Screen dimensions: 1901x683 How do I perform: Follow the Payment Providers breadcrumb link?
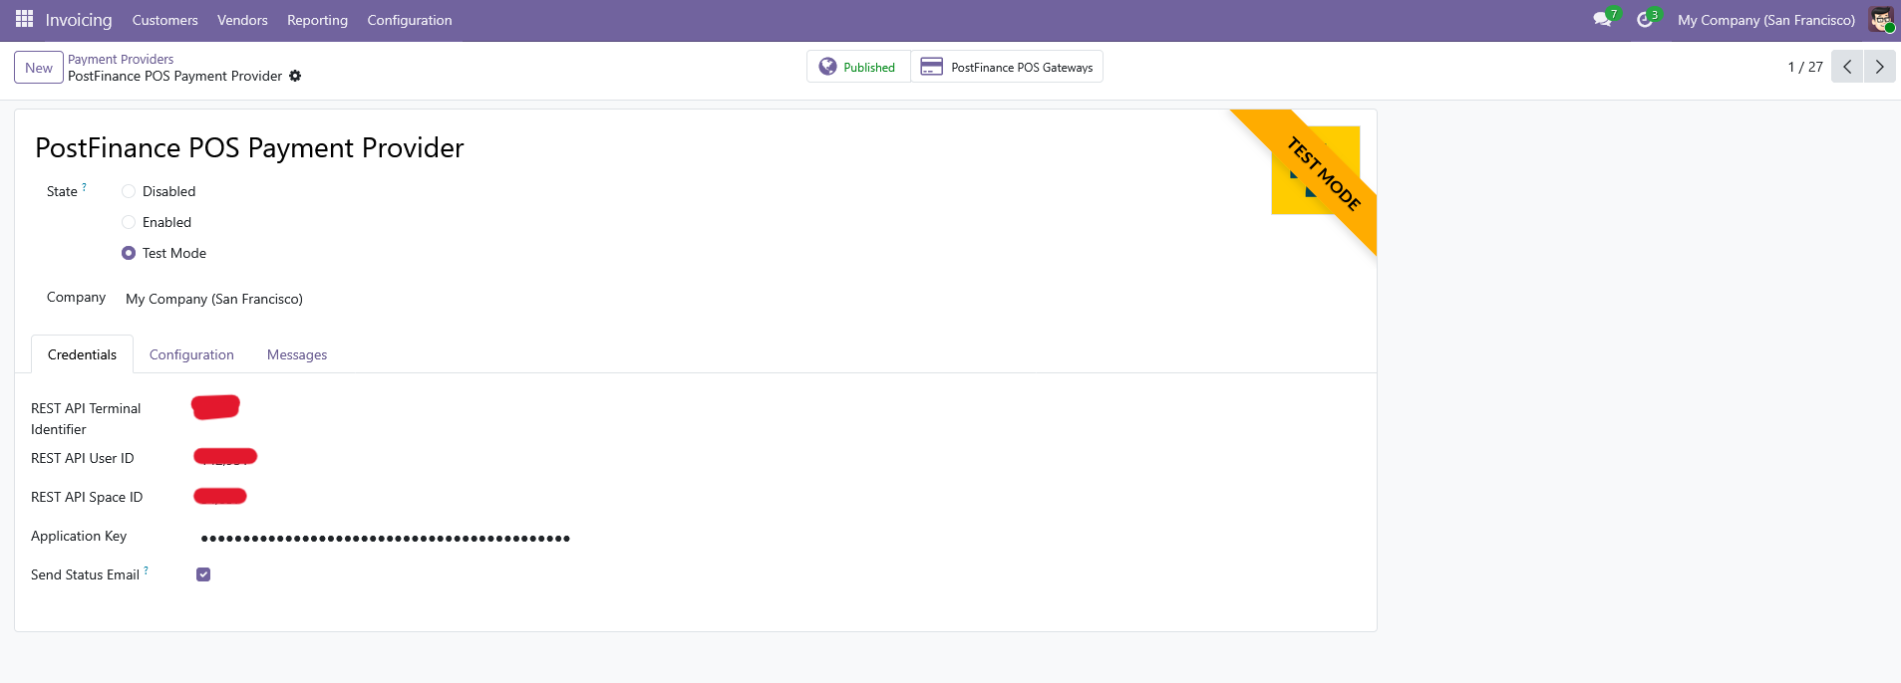[121, 59]
